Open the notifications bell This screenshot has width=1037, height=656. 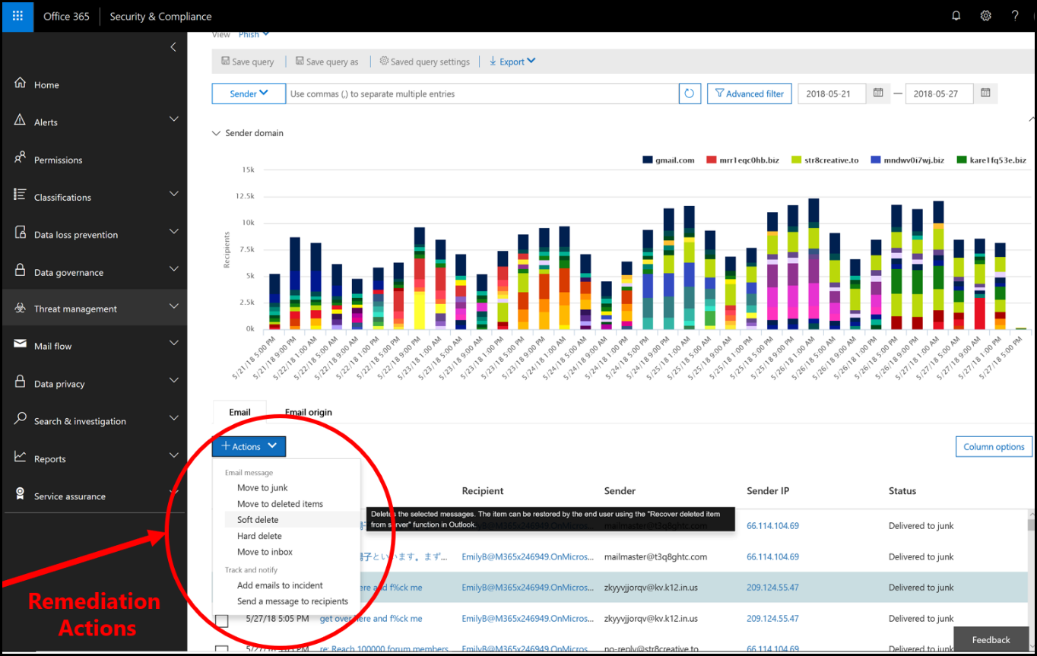(x=956, y=15)
